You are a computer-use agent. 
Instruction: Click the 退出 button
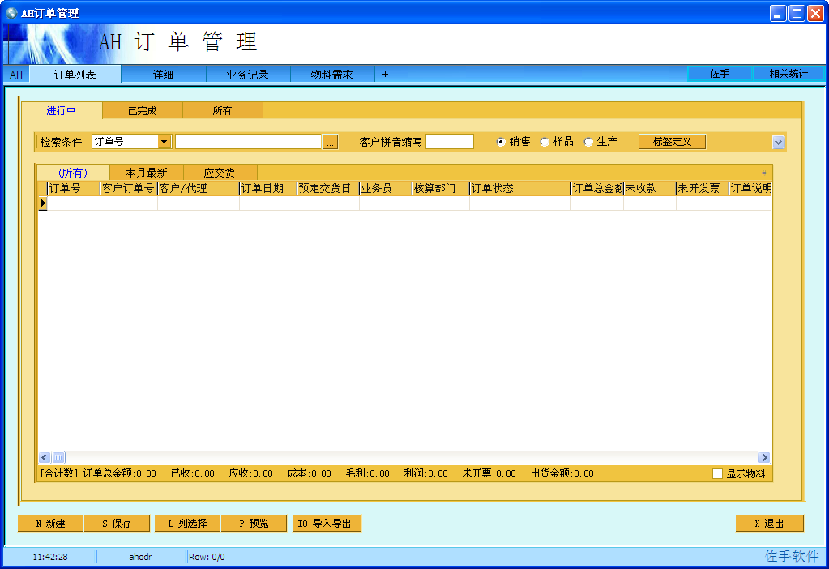tap(769, 524)
